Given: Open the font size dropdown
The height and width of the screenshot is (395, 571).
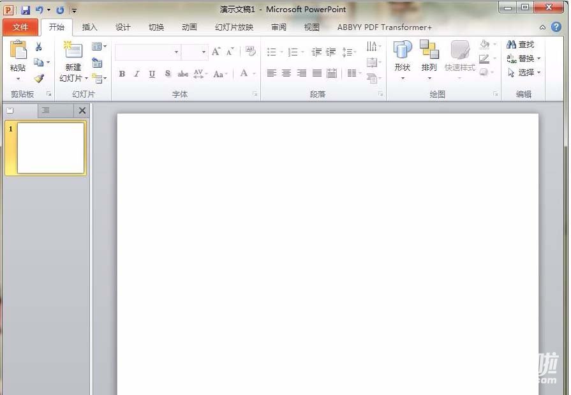Looking at the screenshot, I should click(x=204, y=52).
